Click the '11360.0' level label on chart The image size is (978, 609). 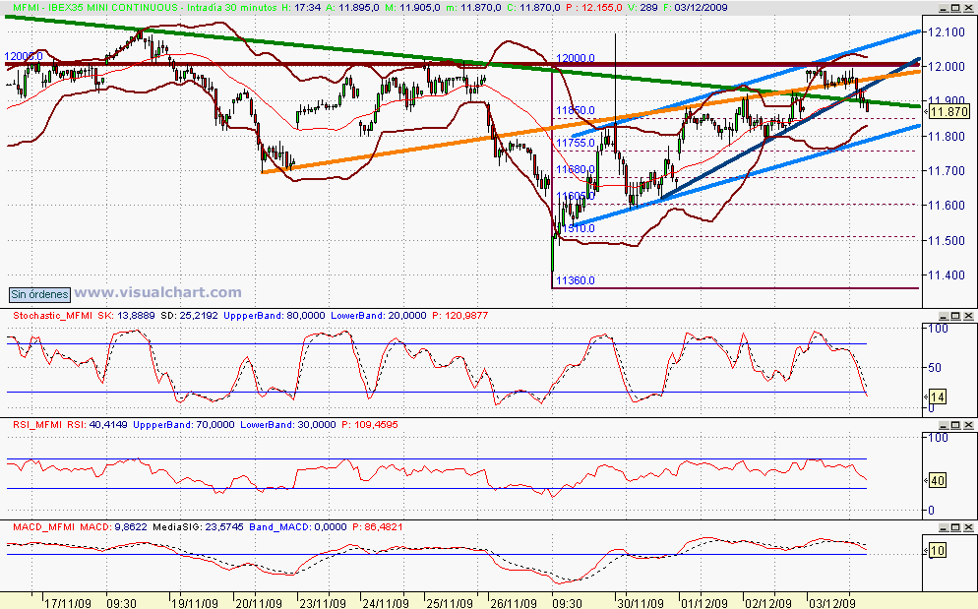point(575,280)
